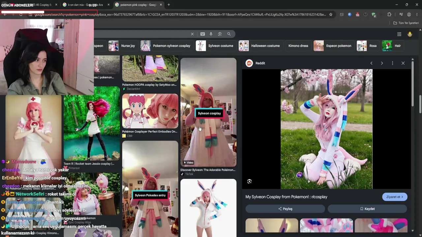422x237 pixels.
Task: Open the large Sylveon cosplay preview image
Action: tap(326, 129)
